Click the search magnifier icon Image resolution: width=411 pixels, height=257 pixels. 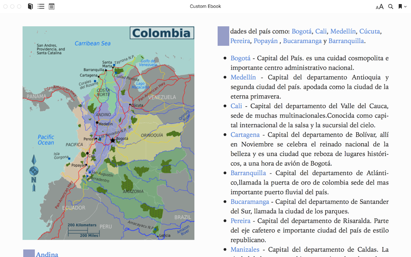tap(390, 6)
